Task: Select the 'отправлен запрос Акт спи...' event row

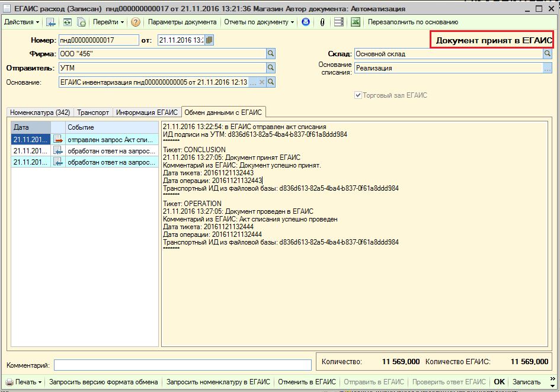Action: coord(85,140)
